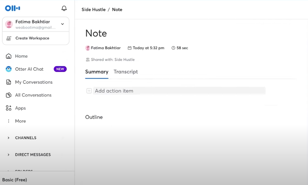Go to Home
308x185 pixels.
(x=22, y=56)
